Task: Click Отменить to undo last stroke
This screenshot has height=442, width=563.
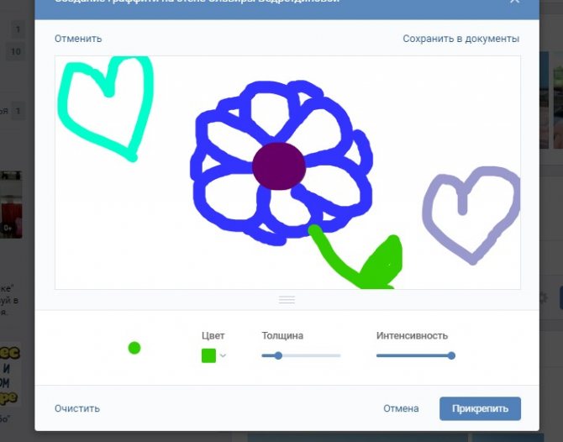Action: (x=78, y=39)
